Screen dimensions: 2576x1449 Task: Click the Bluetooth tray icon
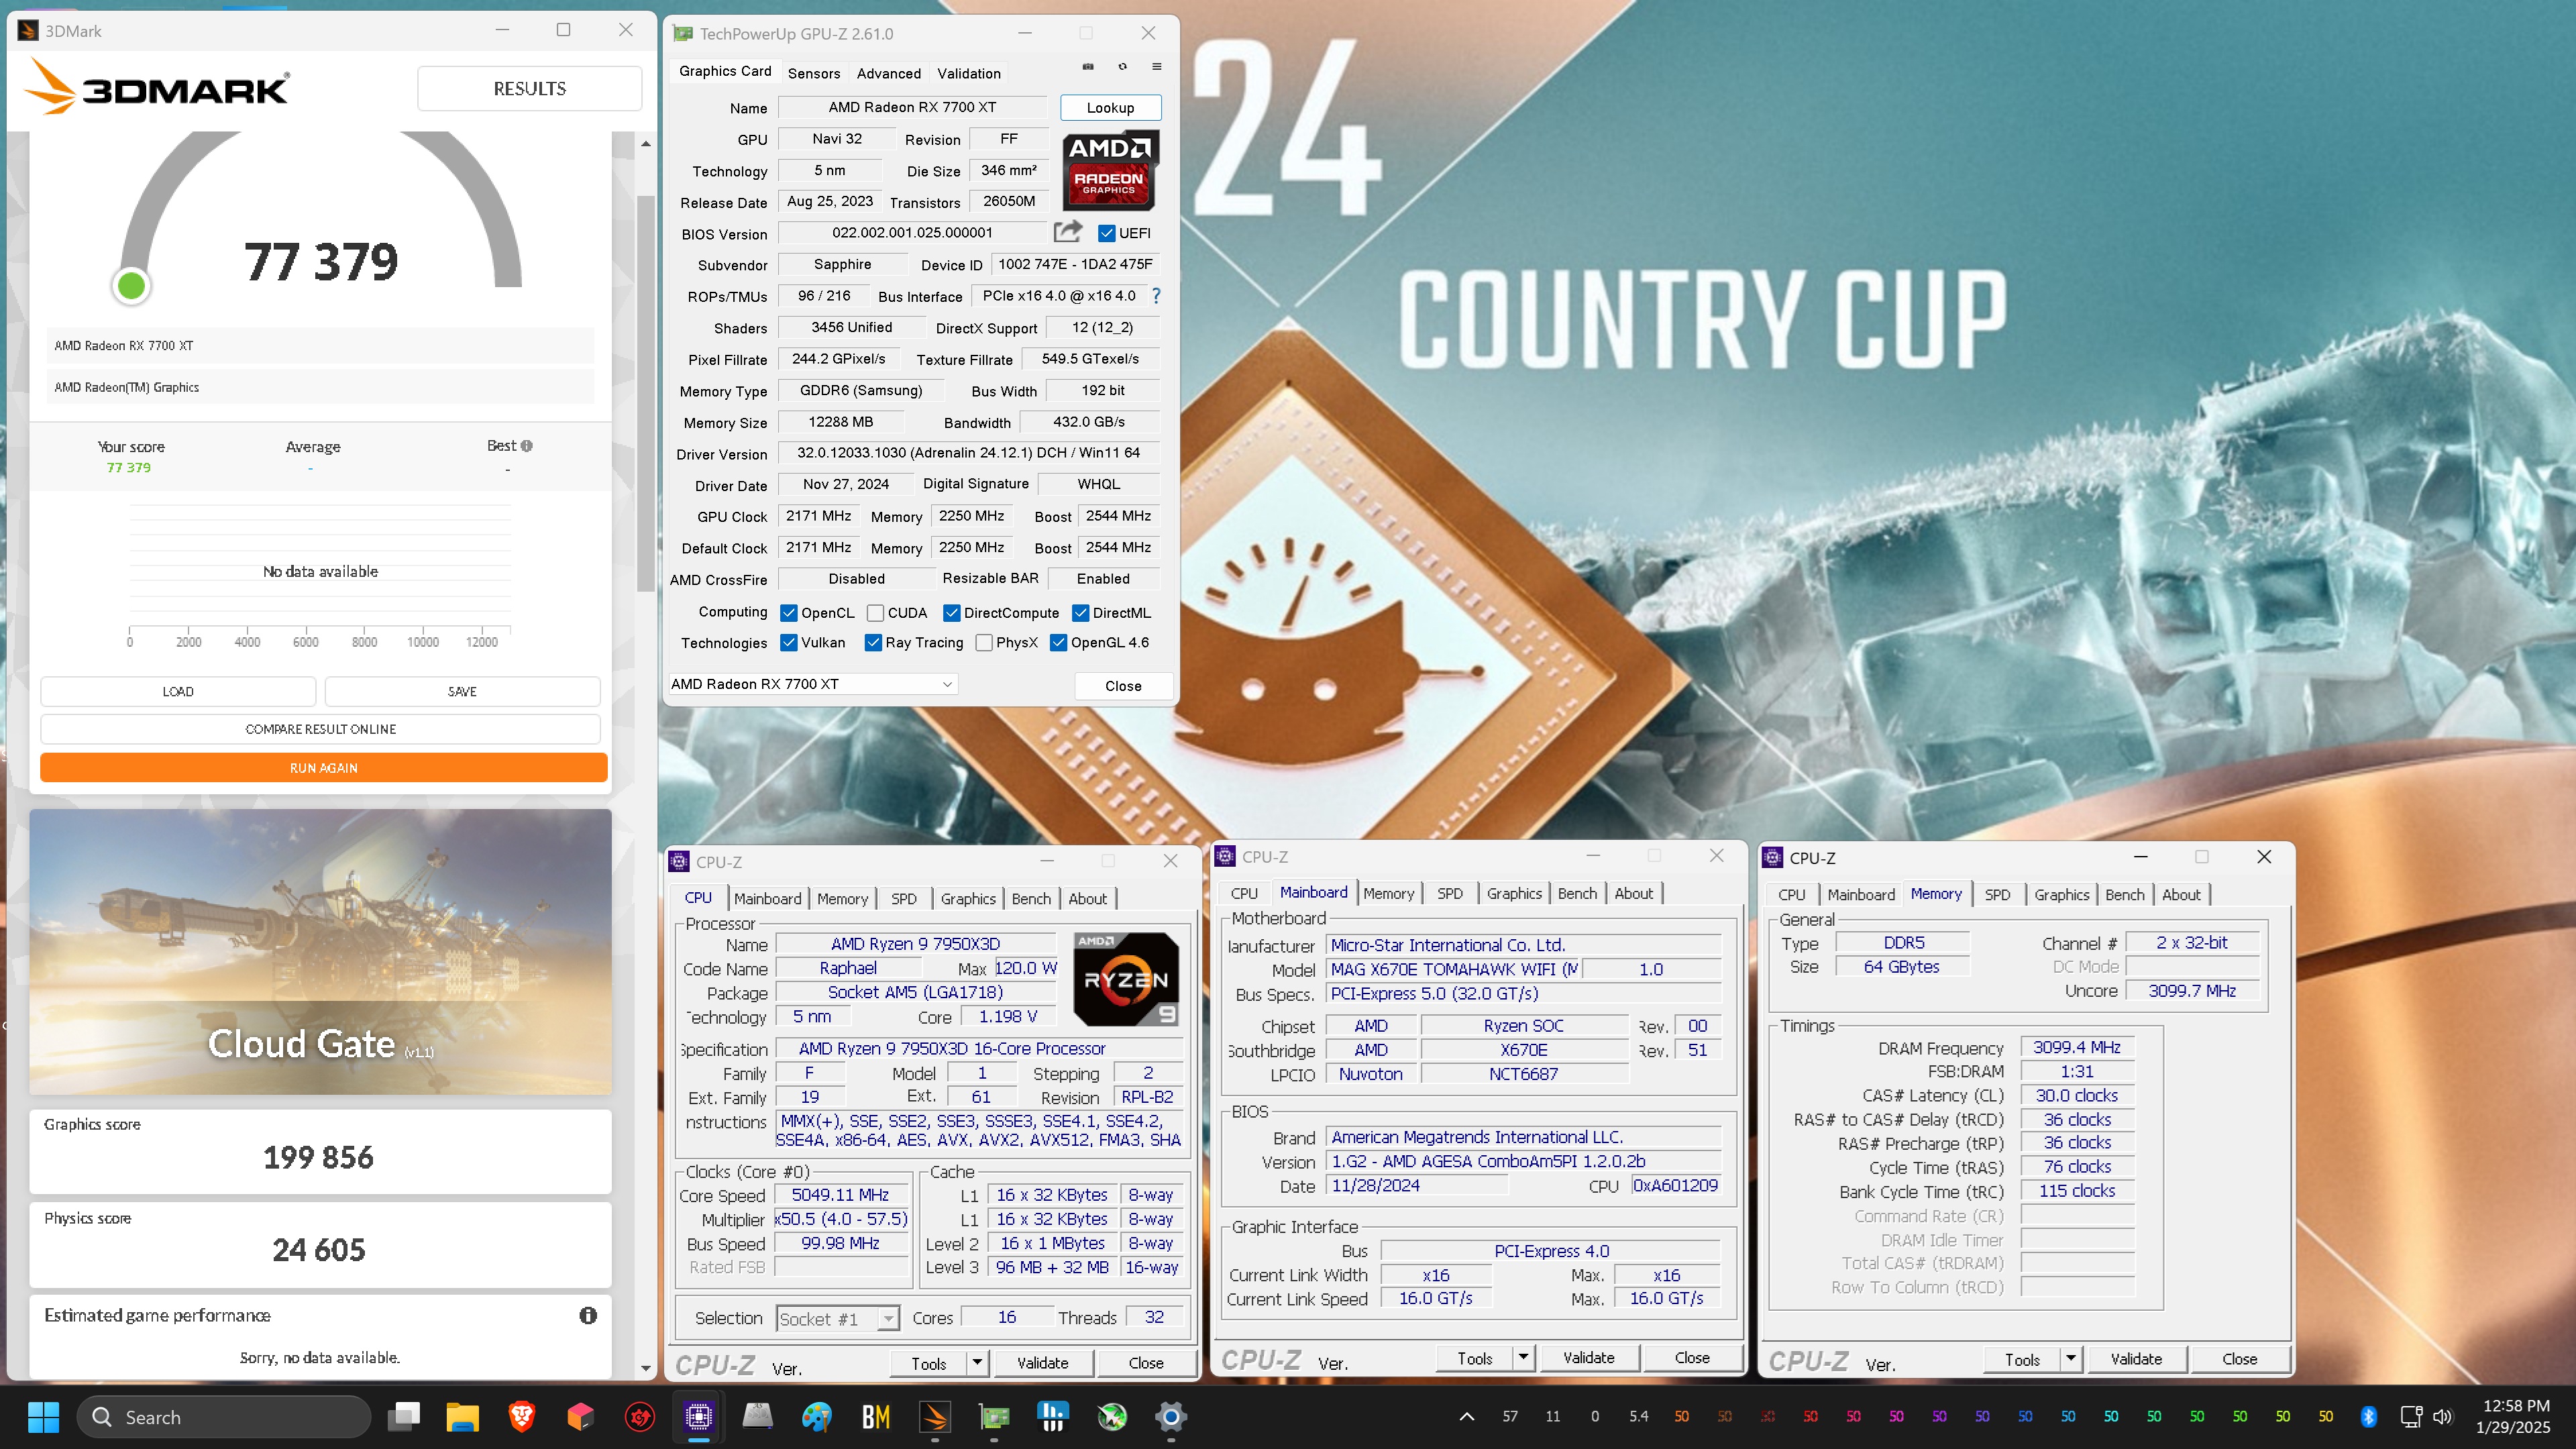2368,1417
